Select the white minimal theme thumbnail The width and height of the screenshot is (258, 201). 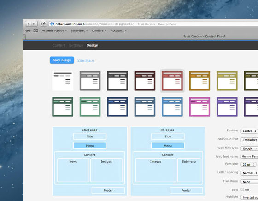pos(63,81)
